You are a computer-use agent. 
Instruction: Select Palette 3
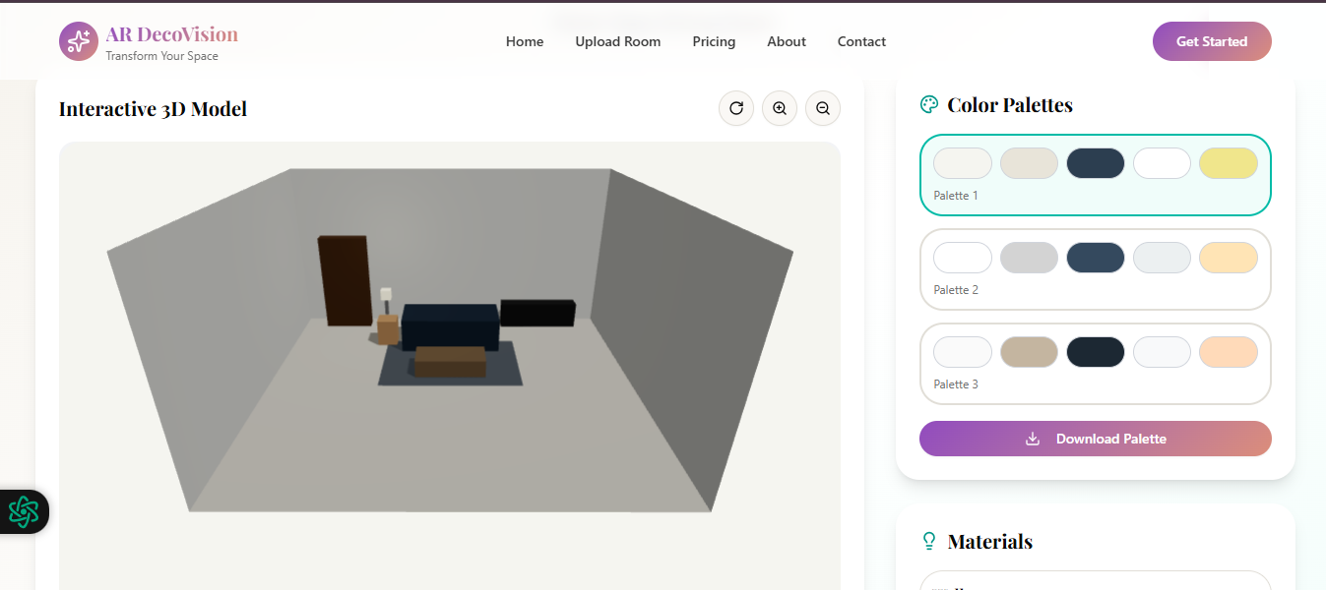(1095, 364)
